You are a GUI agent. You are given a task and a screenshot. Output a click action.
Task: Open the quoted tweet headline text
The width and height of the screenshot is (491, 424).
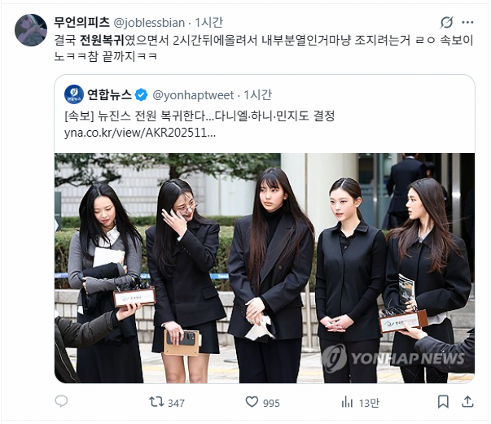coord(199,116)
